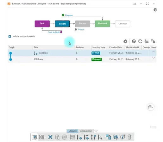Expand the menu chevron for CX-Brake revision A
The height and width of the screenshot is (142, 163).
coord(154,58)
